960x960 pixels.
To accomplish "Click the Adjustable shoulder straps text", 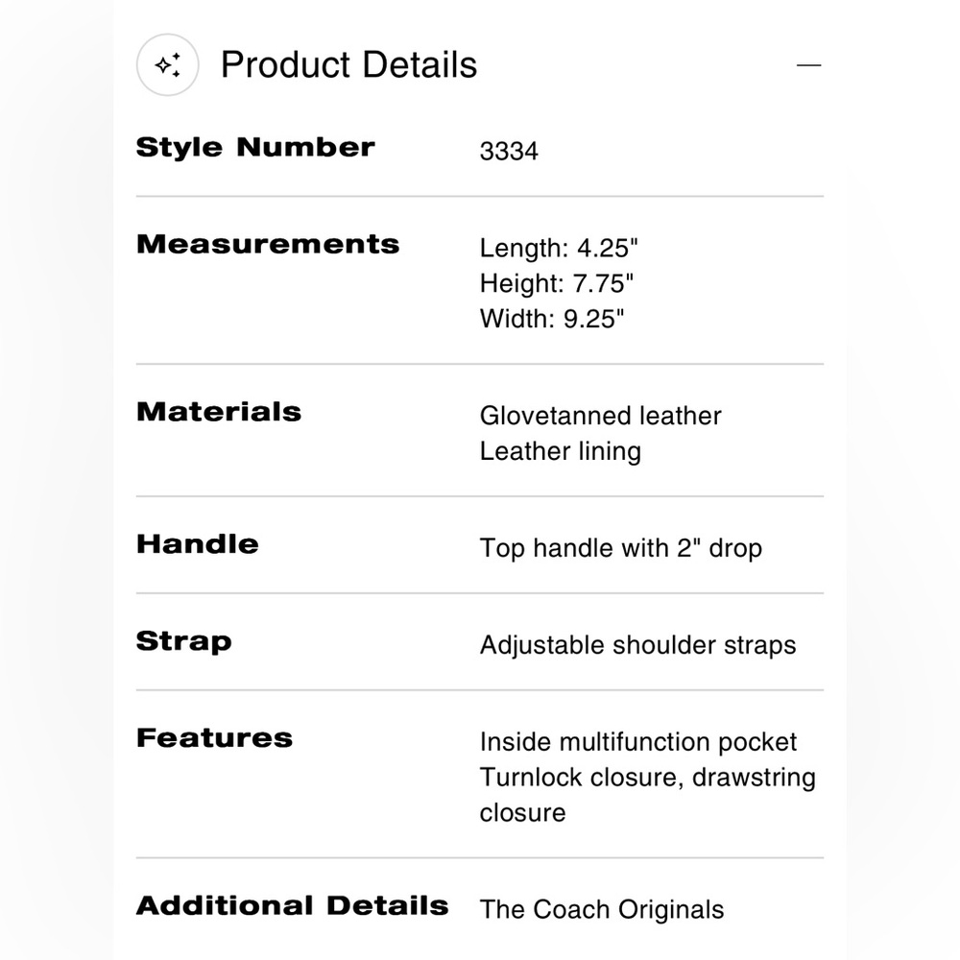I will (637, 645).
